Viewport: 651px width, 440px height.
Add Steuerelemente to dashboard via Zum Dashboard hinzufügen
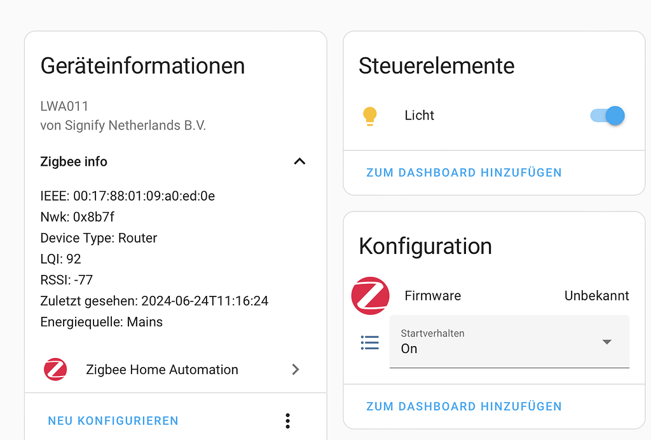(x=463, y=173)
